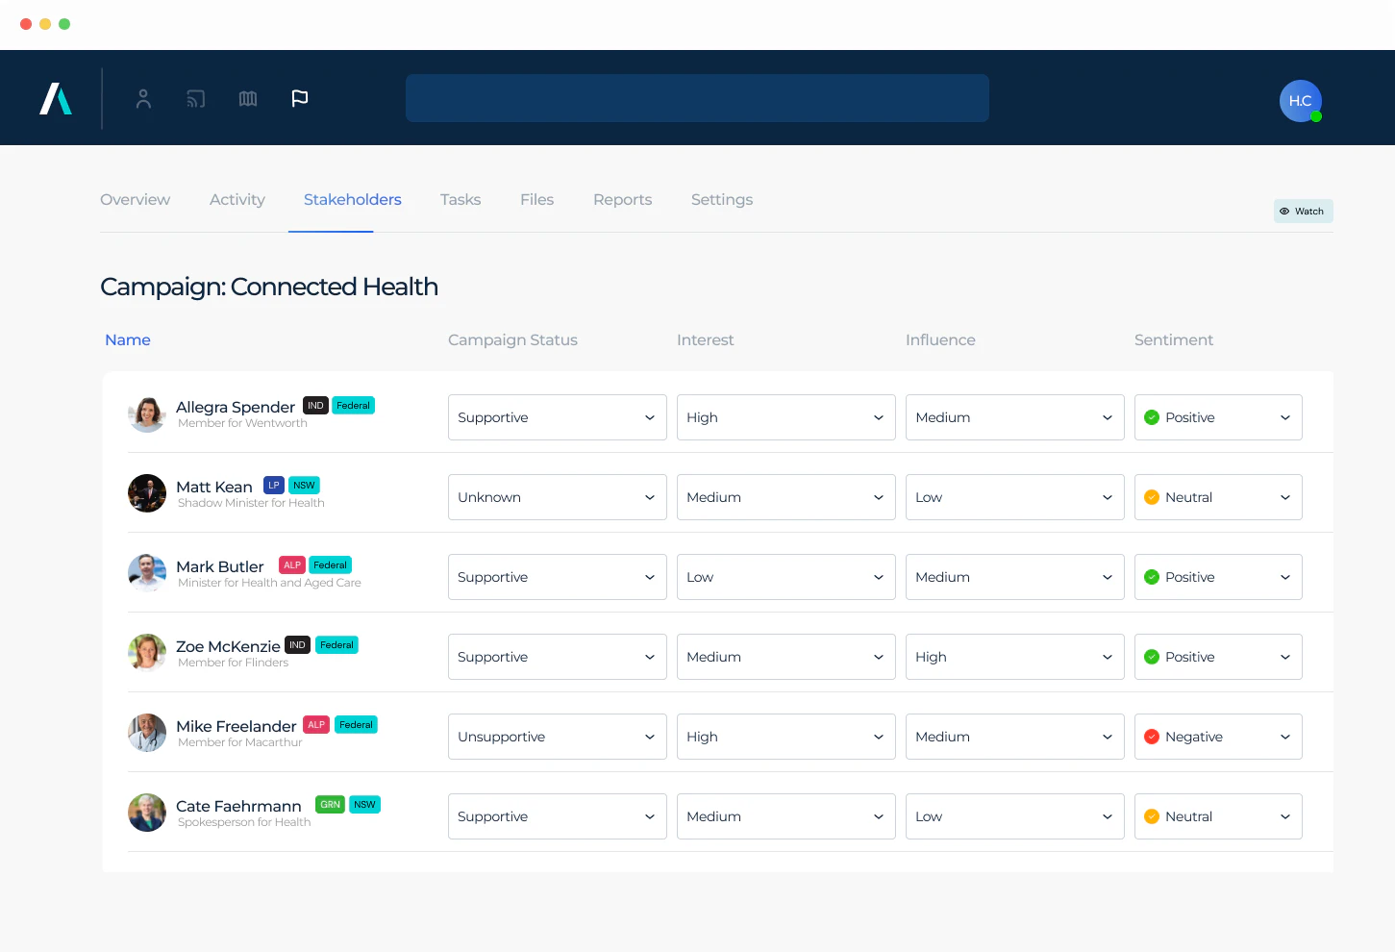Select the flag icon for campaigns
Image resolution: width=1395 pixels, height=952 pixels.
pos(300,98)
